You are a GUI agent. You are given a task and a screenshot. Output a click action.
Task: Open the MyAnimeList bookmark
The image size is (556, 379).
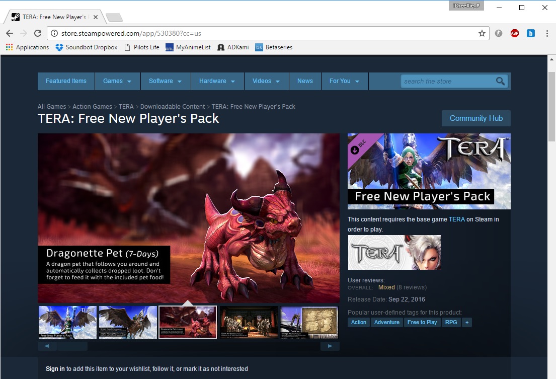pyautogui.click(x=188, y=47)
